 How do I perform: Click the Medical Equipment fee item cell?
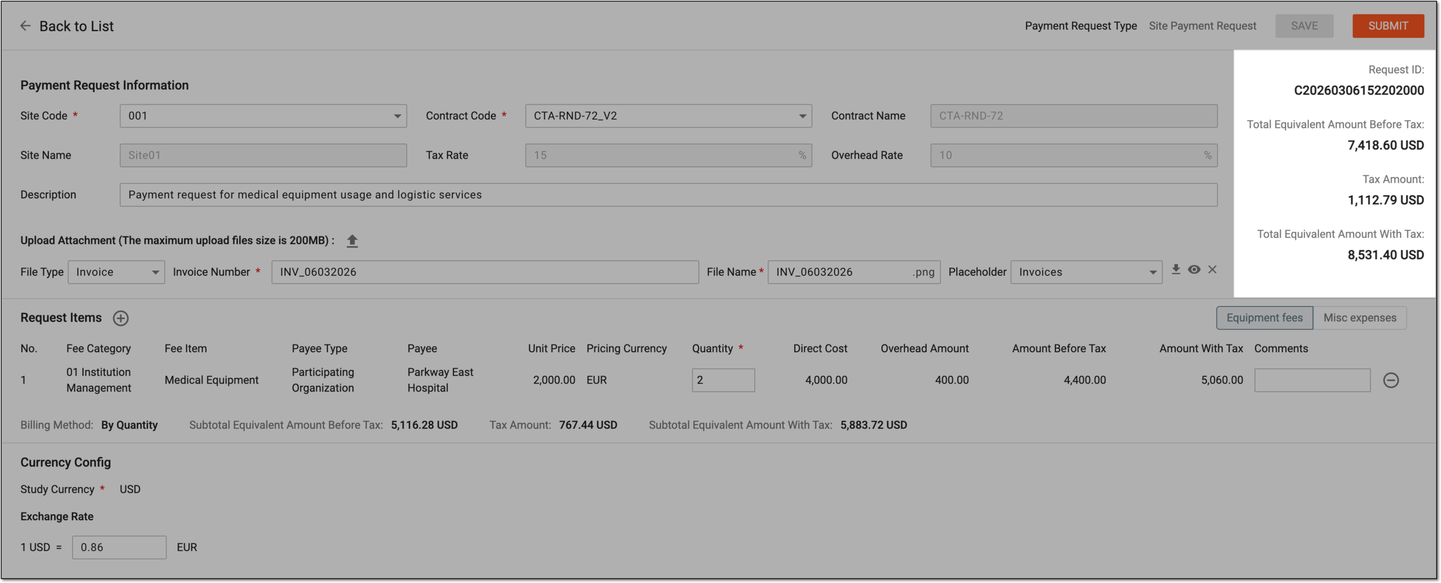[212, 380]
